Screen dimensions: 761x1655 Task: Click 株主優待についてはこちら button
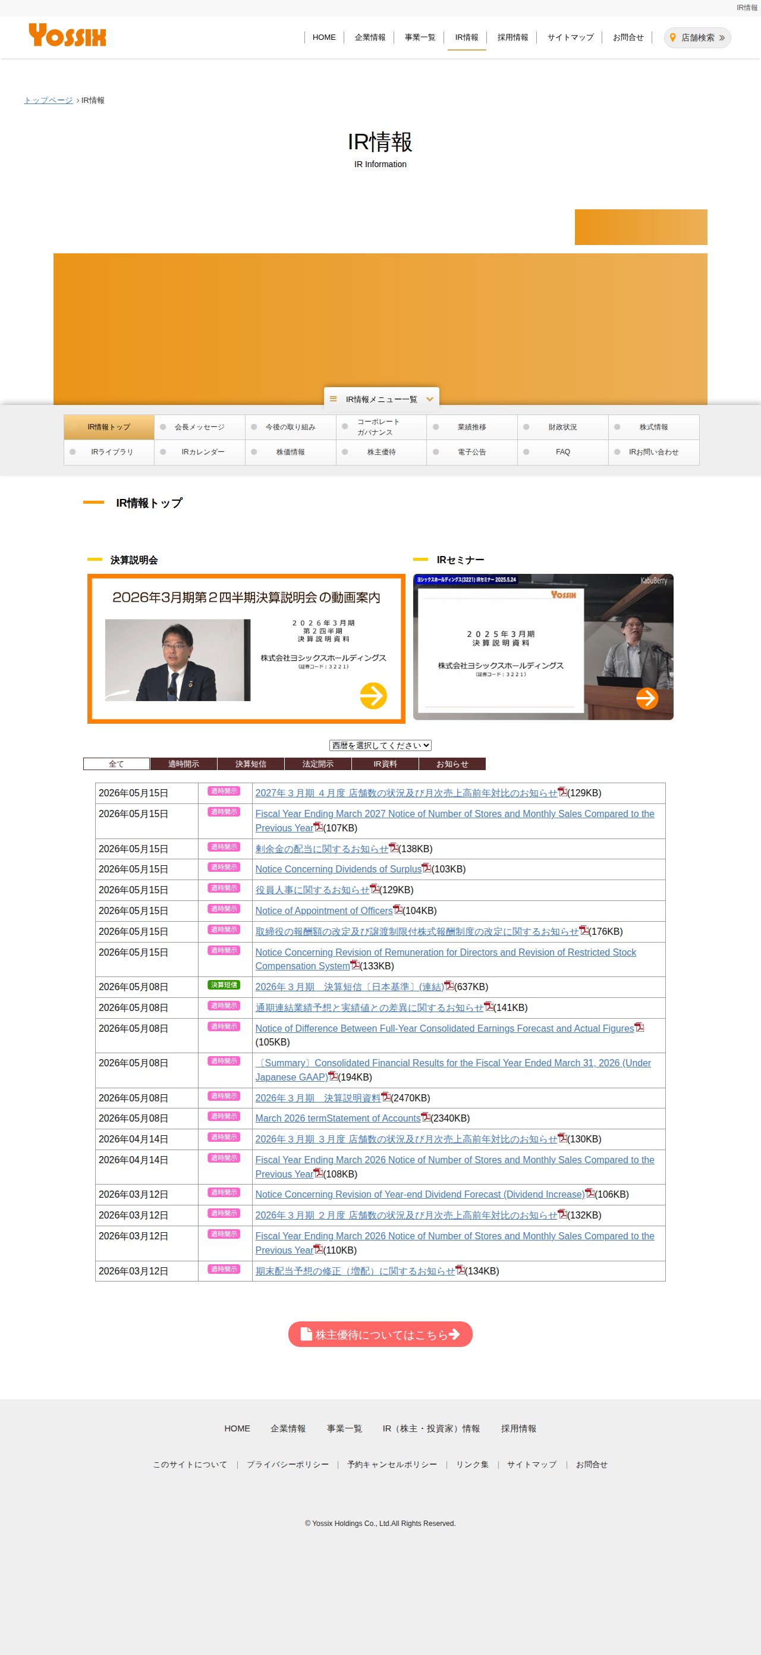click(380, 1334)
